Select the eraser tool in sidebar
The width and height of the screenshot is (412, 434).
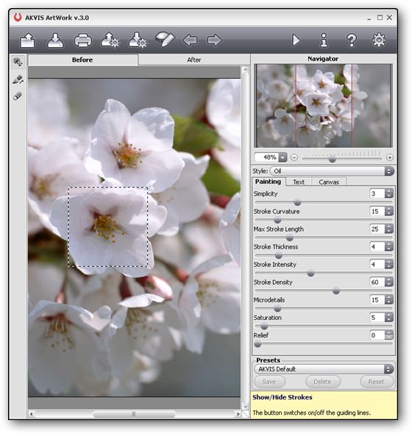coord(18,96)
